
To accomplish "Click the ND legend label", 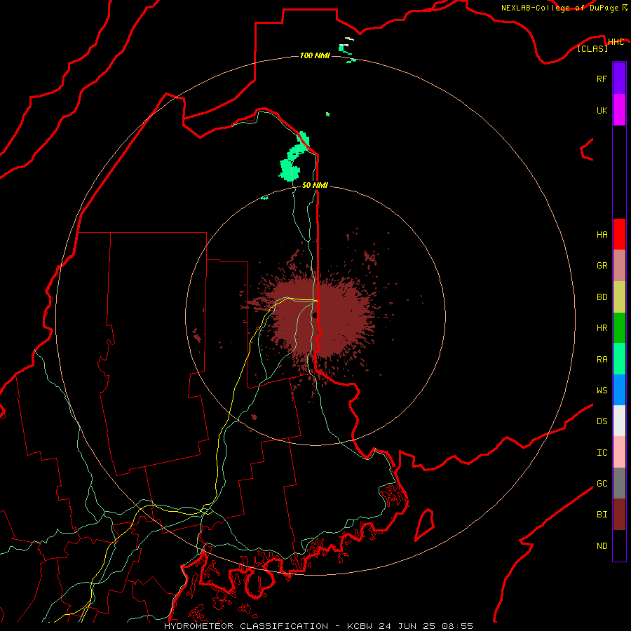I will click(602, 546).
